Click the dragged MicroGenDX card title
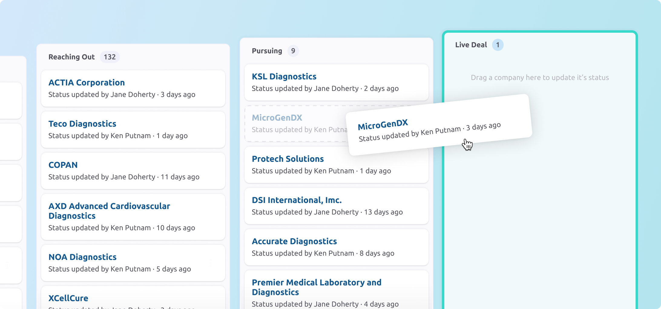This screenshot has width=661, height=309. (383, 125)
